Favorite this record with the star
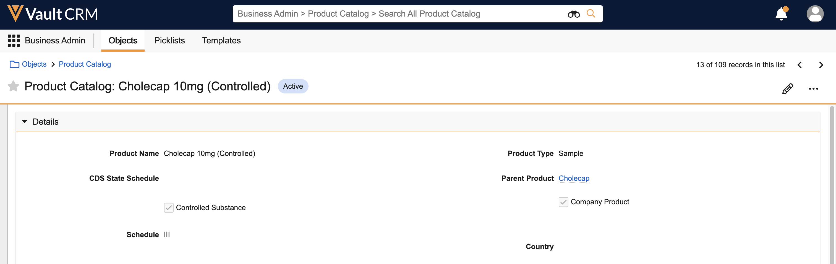The image size is (836, 264). coord(13,86)
